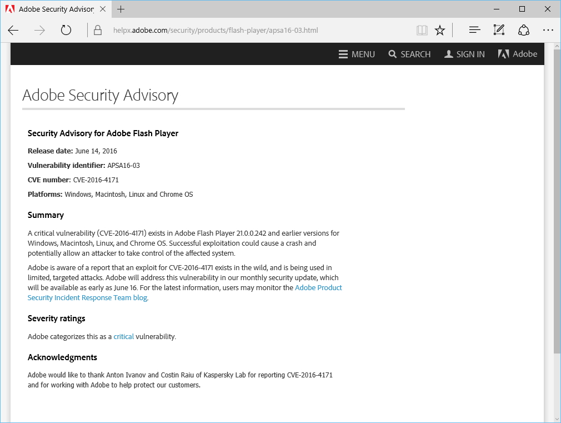
Task: Follow the 'critical' severity link
Action: coord(123,337)
